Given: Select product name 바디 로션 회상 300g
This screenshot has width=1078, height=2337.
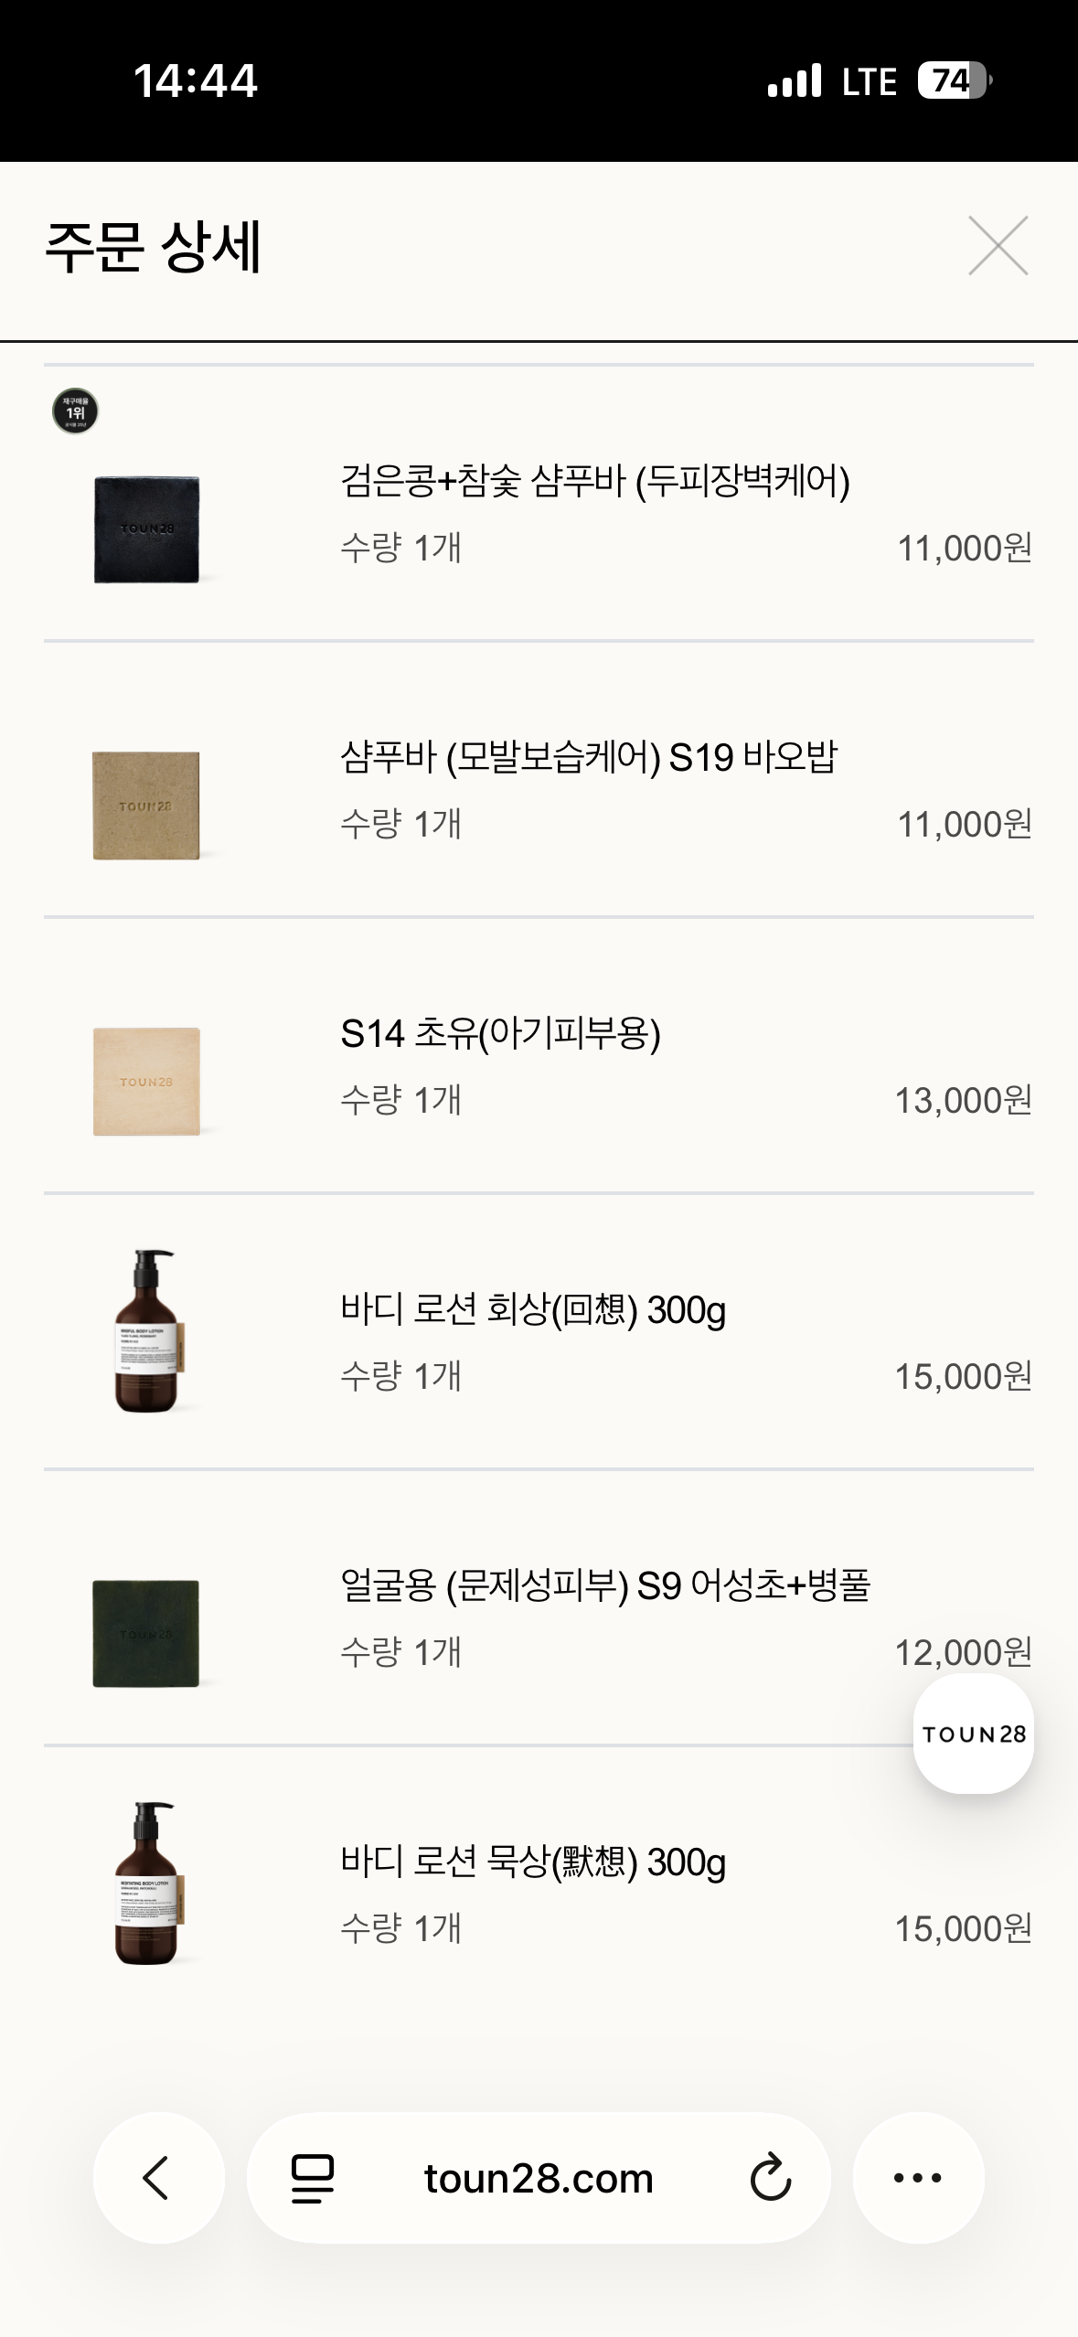Looking at the screenshot, I should (533, 1309).
